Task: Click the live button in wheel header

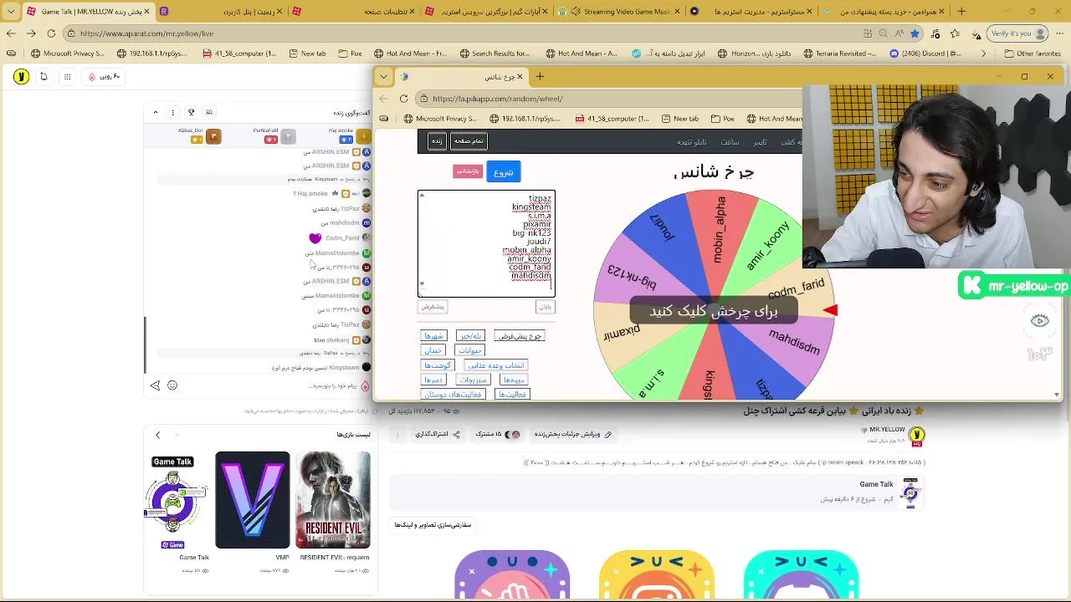Action: click(437, 140)
